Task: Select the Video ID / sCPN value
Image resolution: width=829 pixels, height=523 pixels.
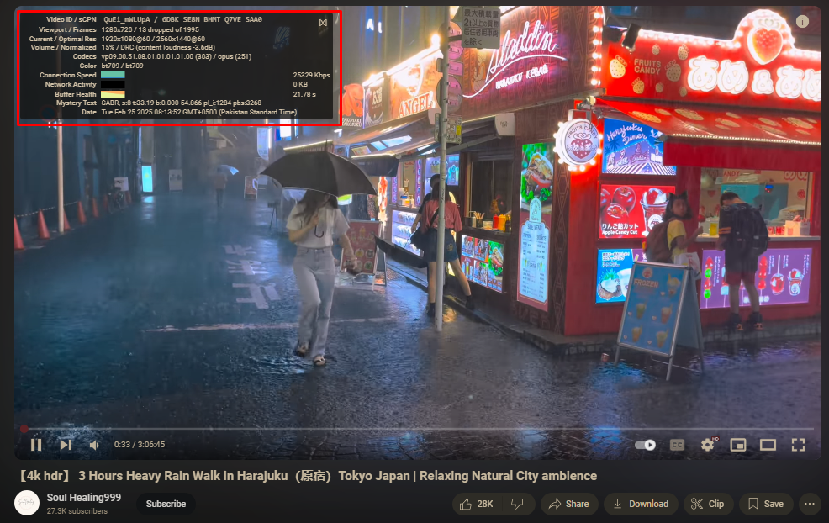Action: (182, 19)
